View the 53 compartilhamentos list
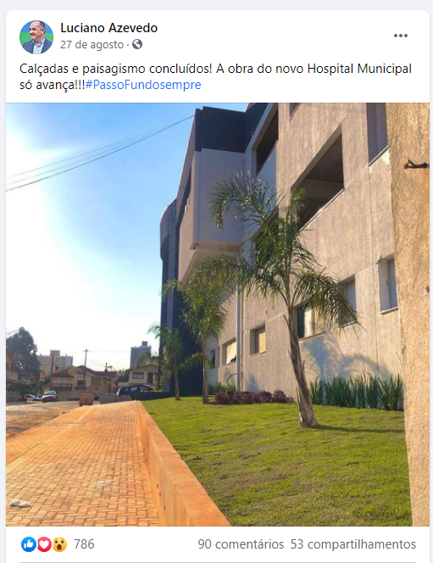The height and width of the screenshot is (563, 433). click(x=353, y=544)
